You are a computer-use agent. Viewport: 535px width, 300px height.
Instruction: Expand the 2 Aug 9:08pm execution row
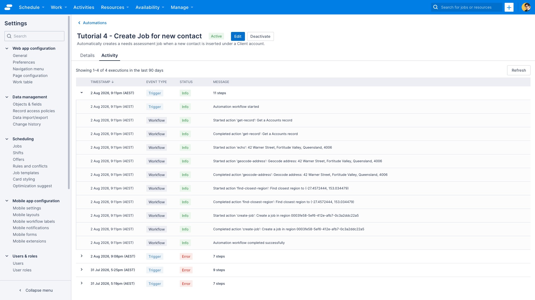click(82, 256)
